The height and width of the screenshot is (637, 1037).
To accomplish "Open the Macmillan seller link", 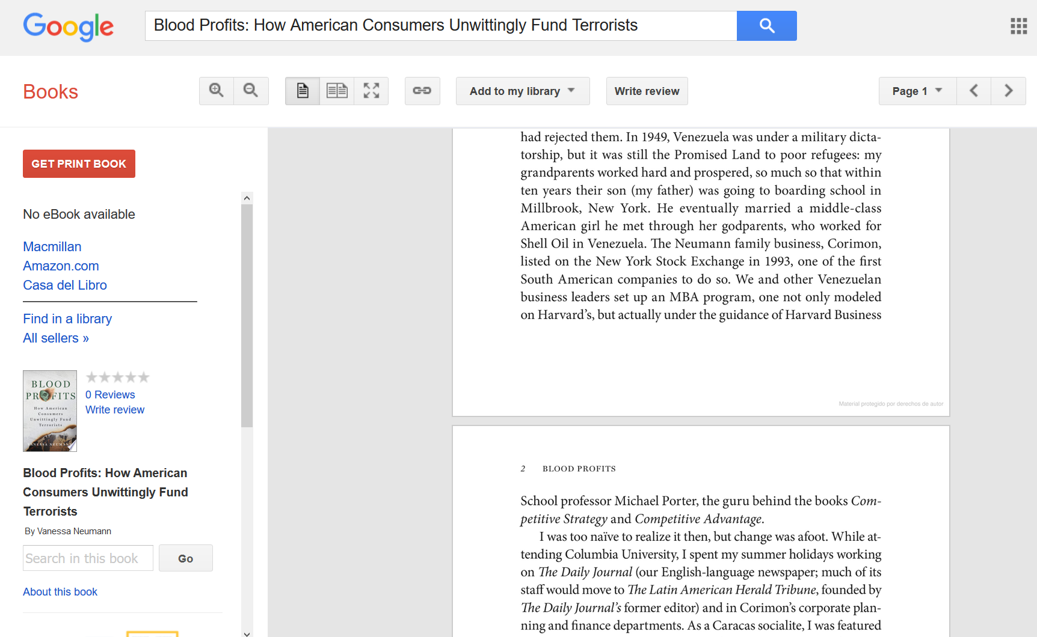I will [52, 247].
